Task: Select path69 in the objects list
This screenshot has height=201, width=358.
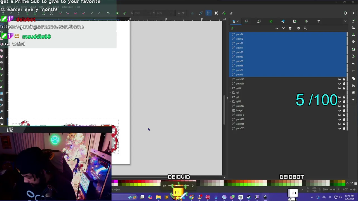Action: coord(288,57)
